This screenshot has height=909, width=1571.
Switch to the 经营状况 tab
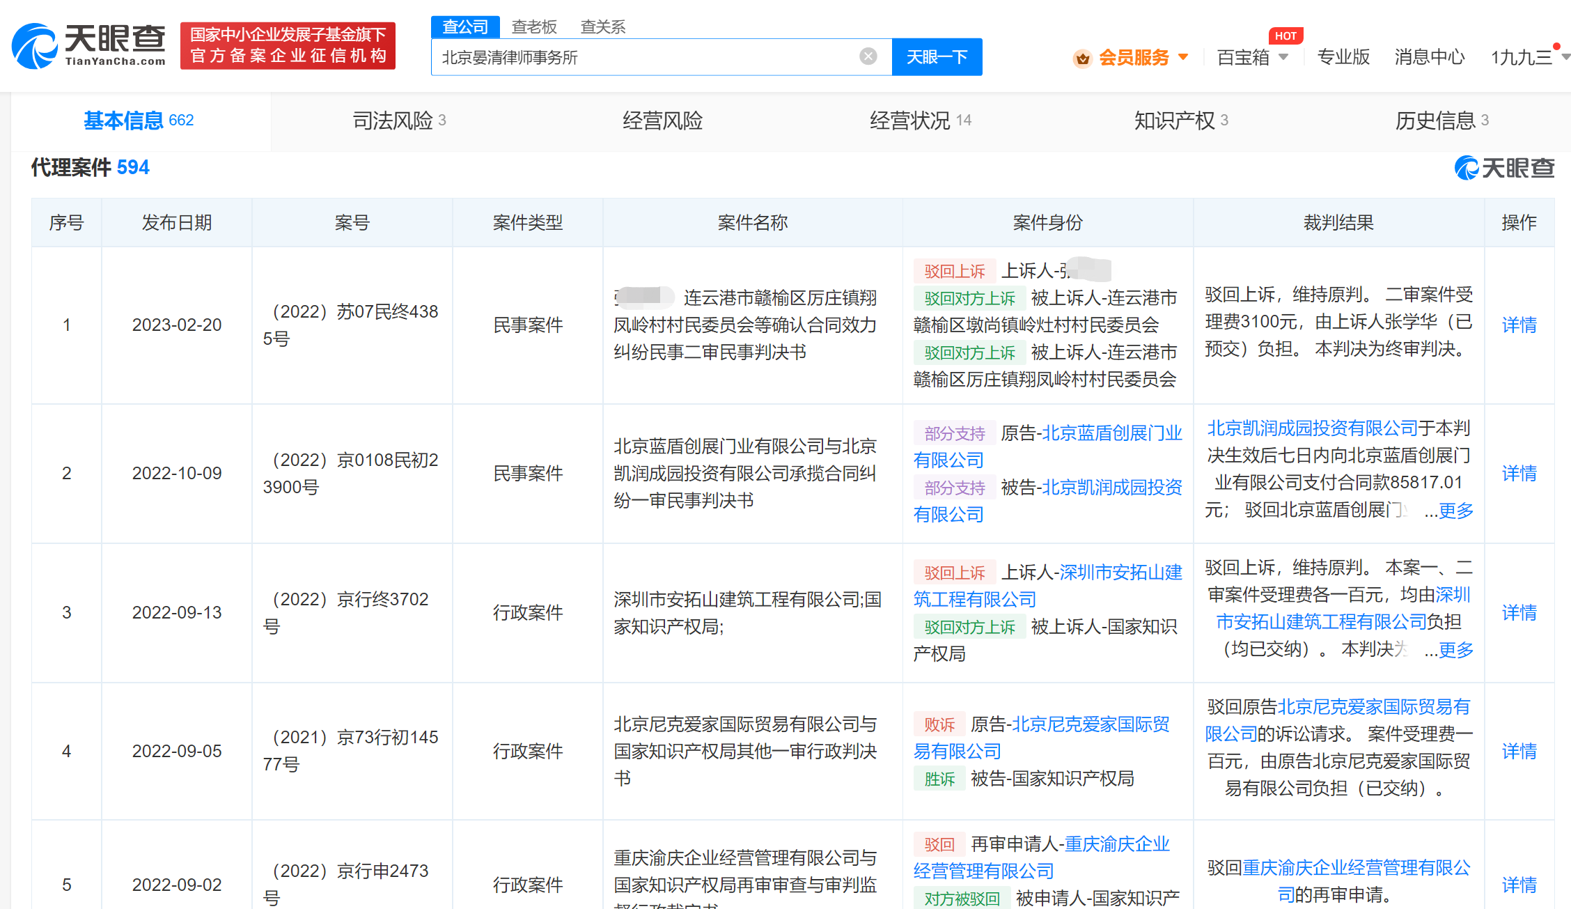point(921,121)
